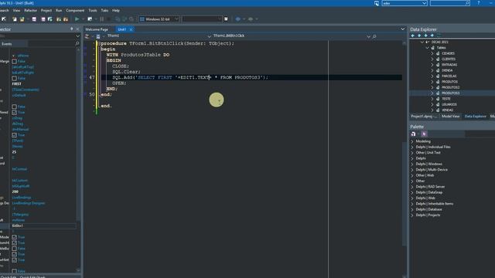The image size is (495, 278).
Task: Expand the PRODUTOS3 table node
Action: click(x=432, y=93)
